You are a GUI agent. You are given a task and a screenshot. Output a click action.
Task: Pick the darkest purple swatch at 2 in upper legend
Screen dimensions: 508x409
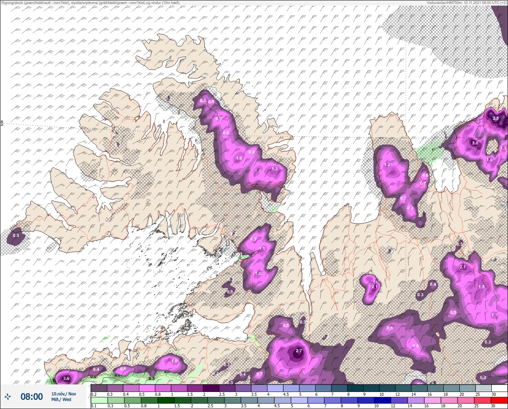tap(211, 388)
